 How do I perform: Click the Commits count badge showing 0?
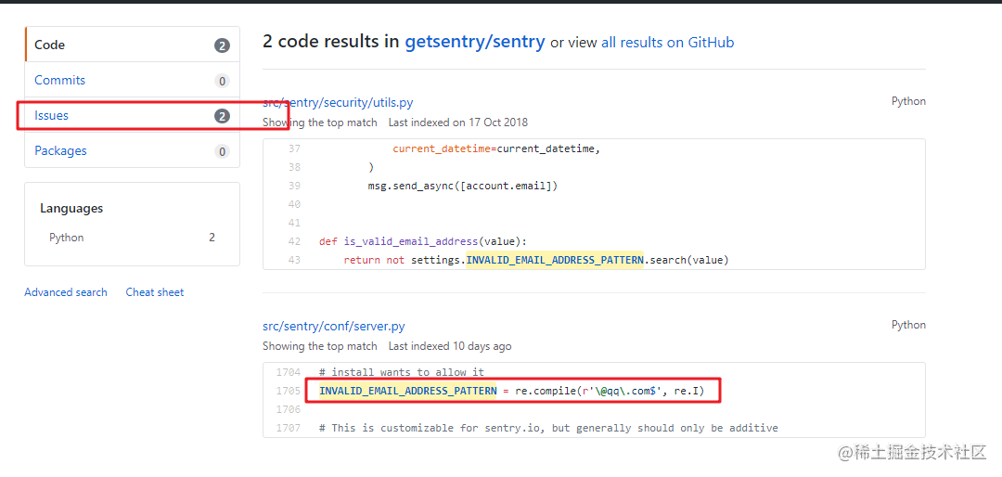click(222, 82)
